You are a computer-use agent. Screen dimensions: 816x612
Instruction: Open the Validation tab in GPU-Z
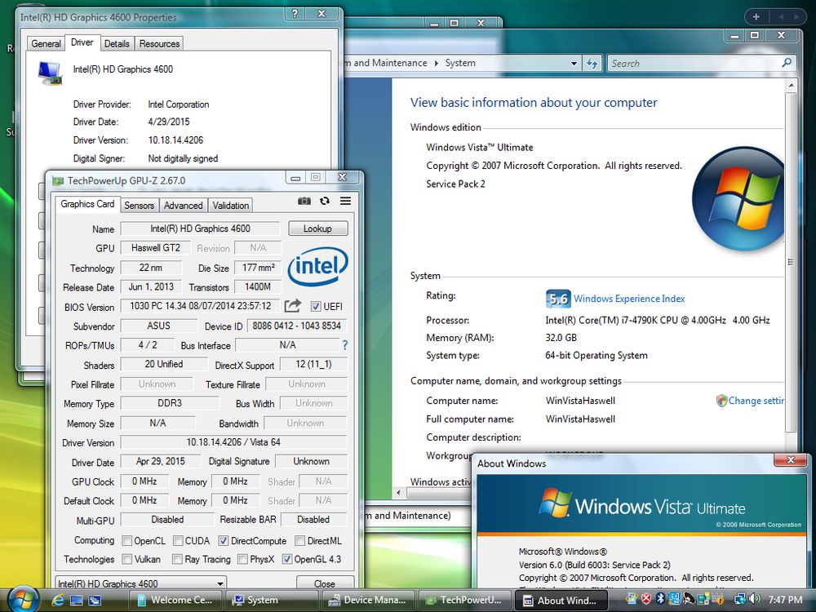(x=231, y=206)
